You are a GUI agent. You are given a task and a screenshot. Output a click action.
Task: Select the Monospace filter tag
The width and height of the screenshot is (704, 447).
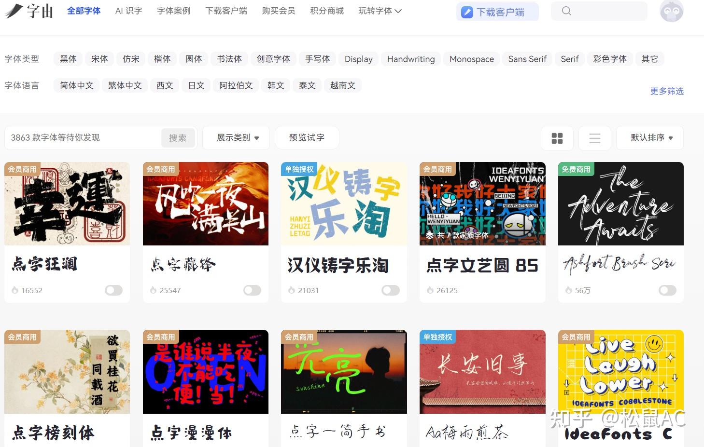click(x=472, y=59)
